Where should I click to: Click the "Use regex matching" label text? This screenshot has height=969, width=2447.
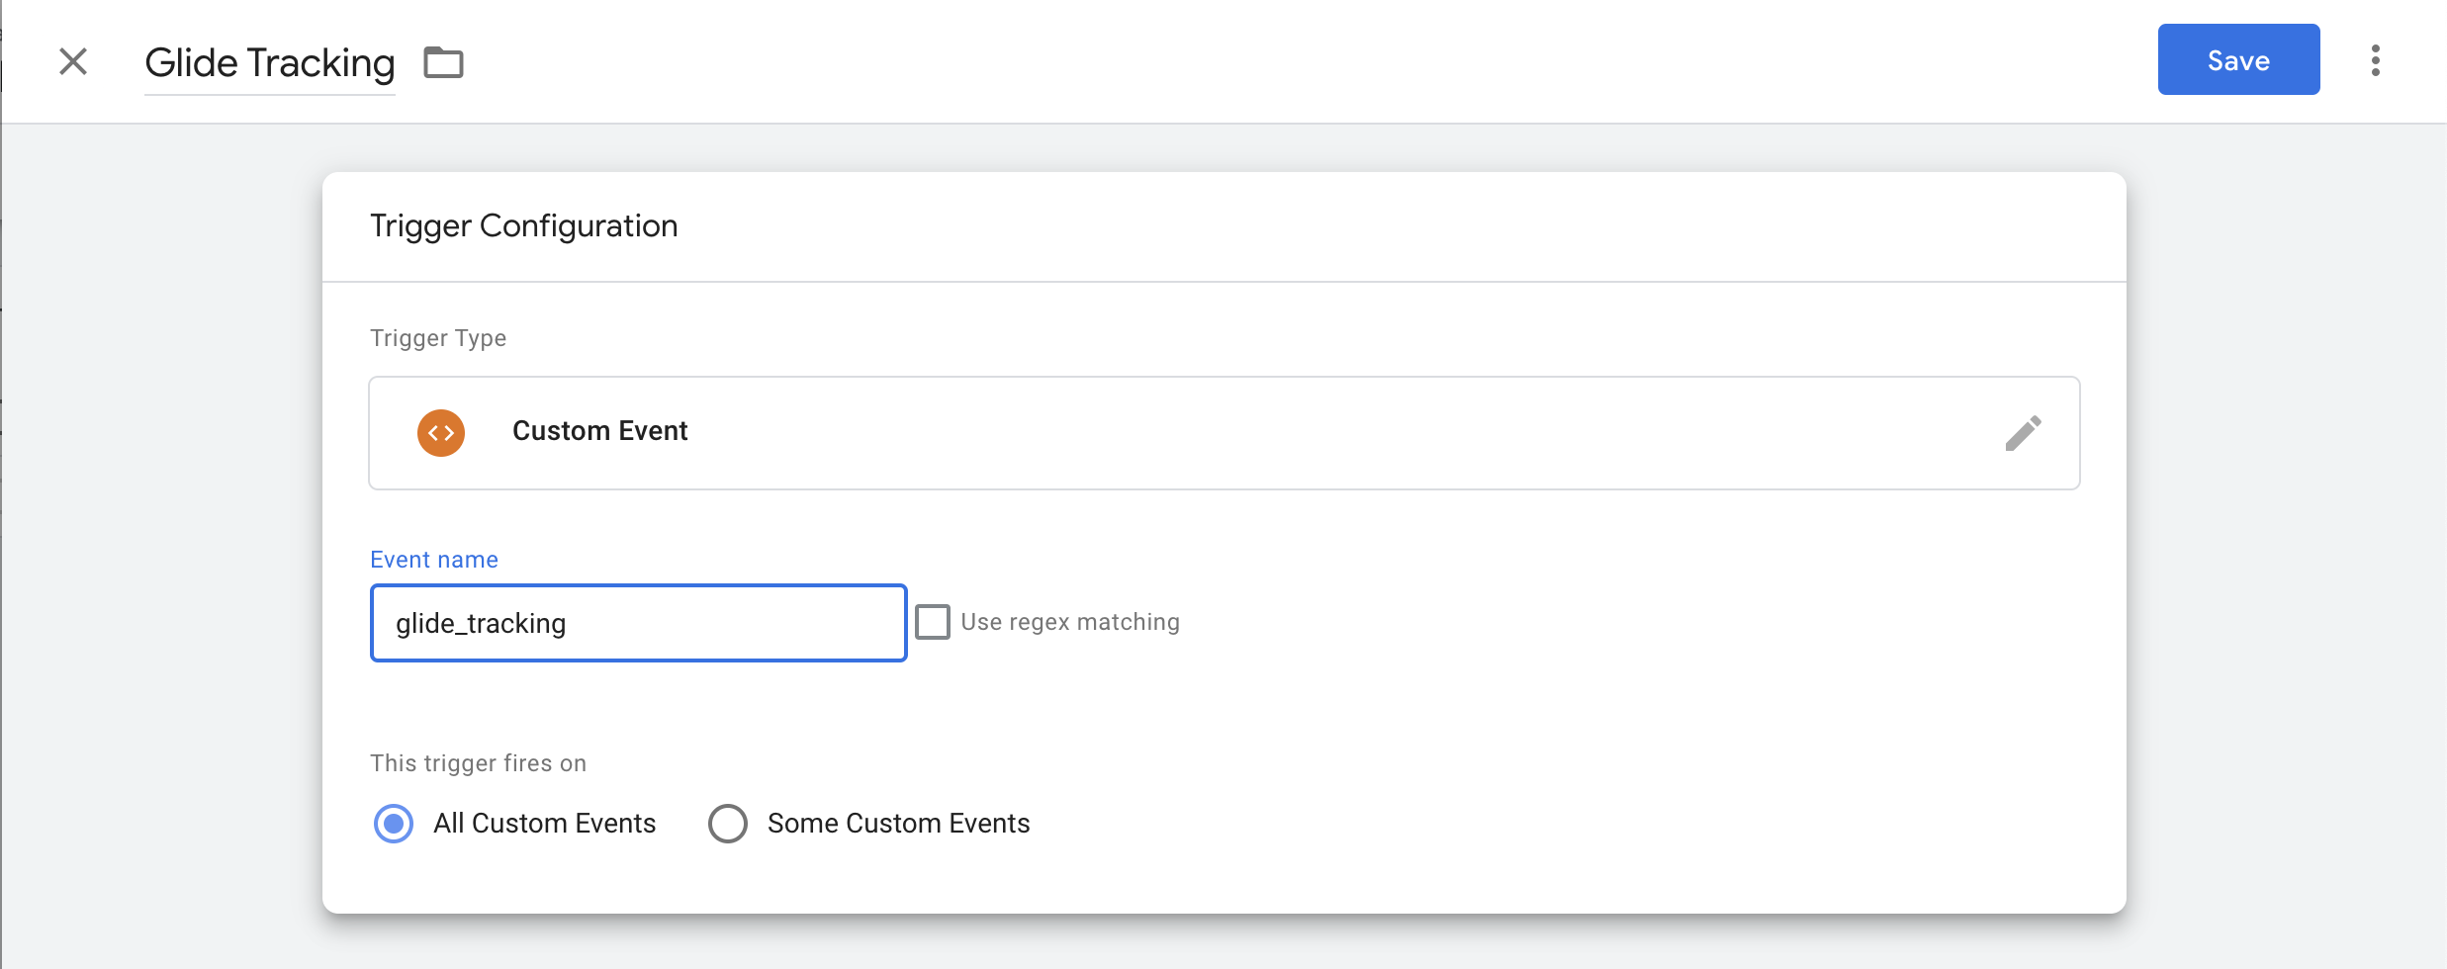[1069, 622]
